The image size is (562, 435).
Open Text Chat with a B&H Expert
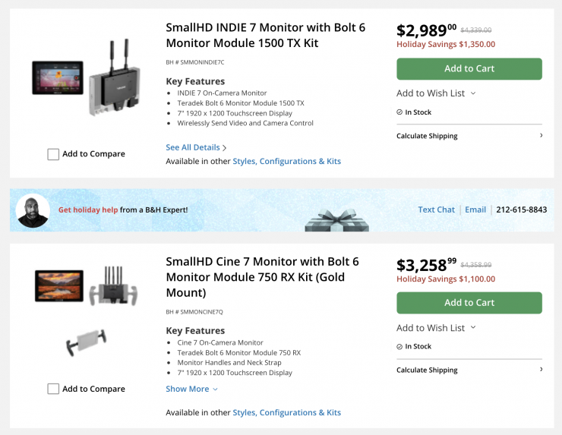coord(436,210)
